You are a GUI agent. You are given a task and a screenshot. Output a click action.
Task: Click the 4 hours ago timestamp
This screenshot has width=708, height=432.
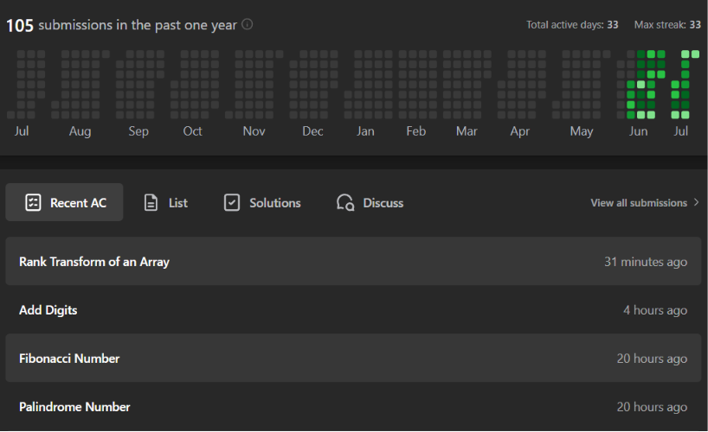655,310
